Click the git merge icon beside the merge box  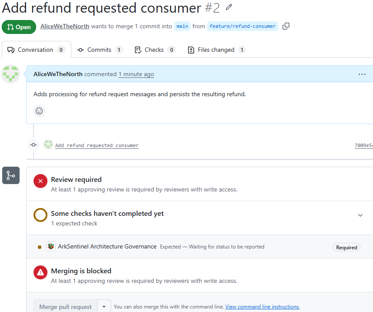(11, 175)
